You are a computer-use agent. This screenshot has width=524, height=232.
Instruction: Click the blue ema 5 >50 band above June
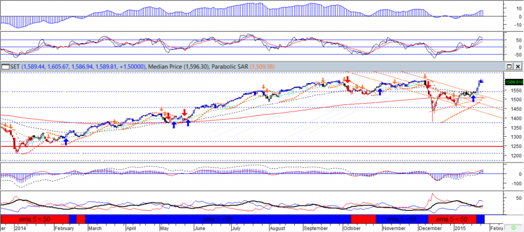[217, 219]
